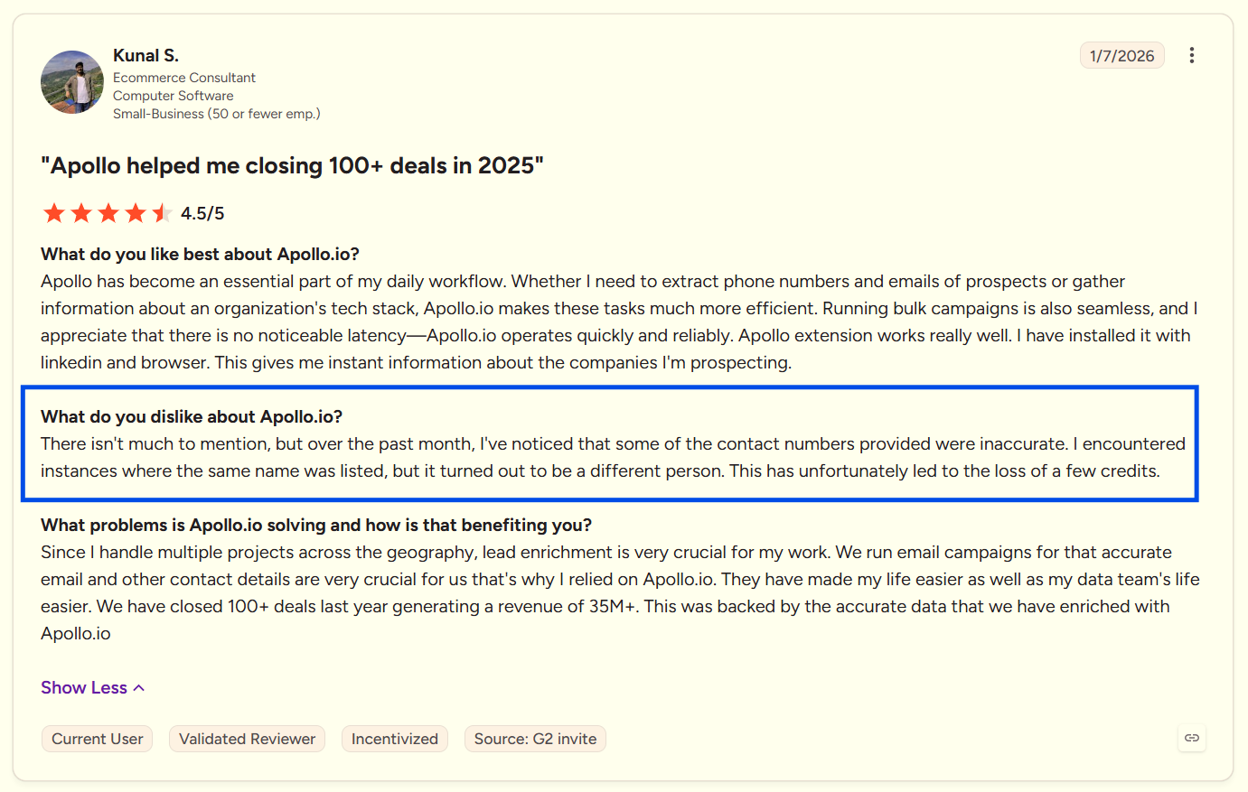Viewport: 1248px width, 792px height.
Task: Click the paragraph starting 'Since I handle'
Action: pos(620,592)
